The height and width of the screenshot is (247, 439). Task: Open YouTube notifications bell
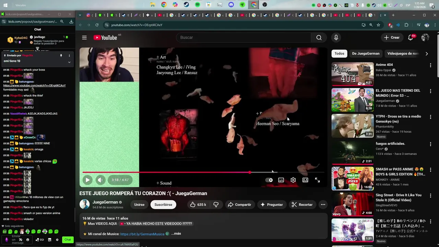(411, 37)
